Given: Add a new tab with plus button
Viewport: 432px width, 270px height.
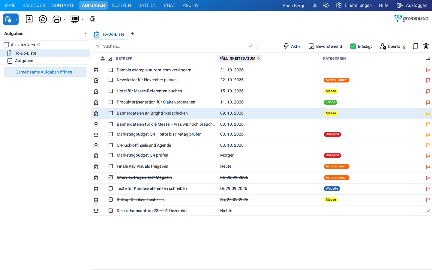Looking at the screenshot, I should coord(133,34).
